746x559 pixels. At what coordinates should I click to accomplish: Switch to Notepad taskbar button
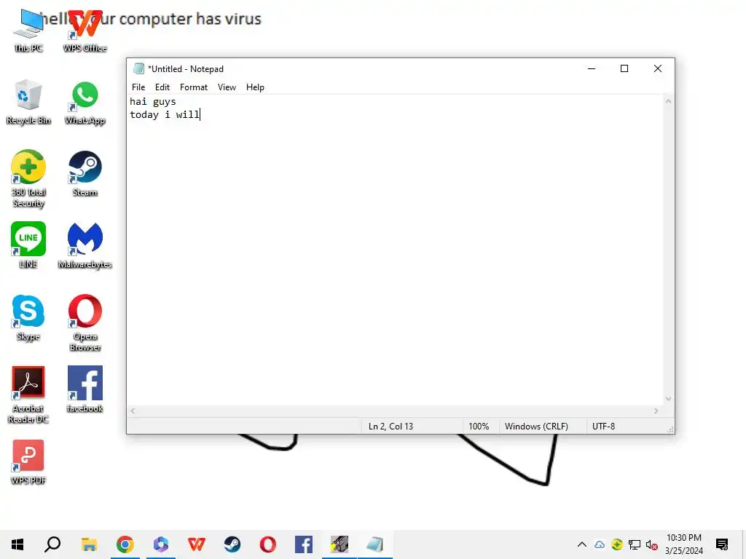point(375,544)
